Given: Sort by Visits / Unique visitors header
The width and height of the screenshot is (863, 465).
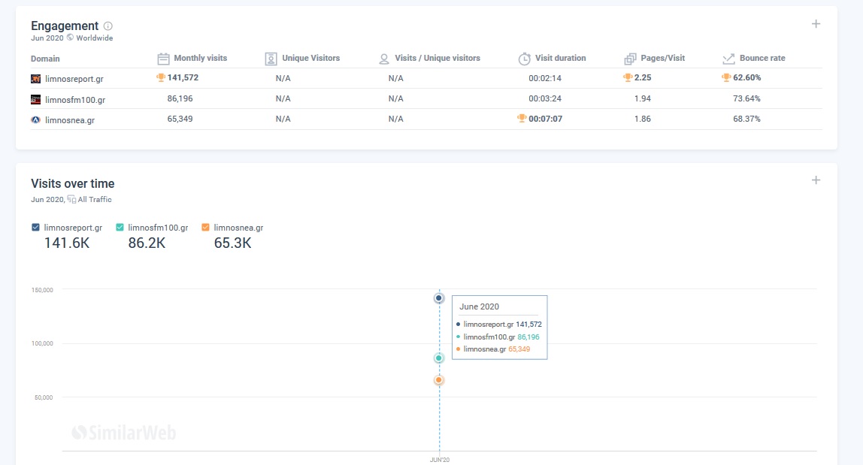Looking at the screenshot, I should click(437, 59).
